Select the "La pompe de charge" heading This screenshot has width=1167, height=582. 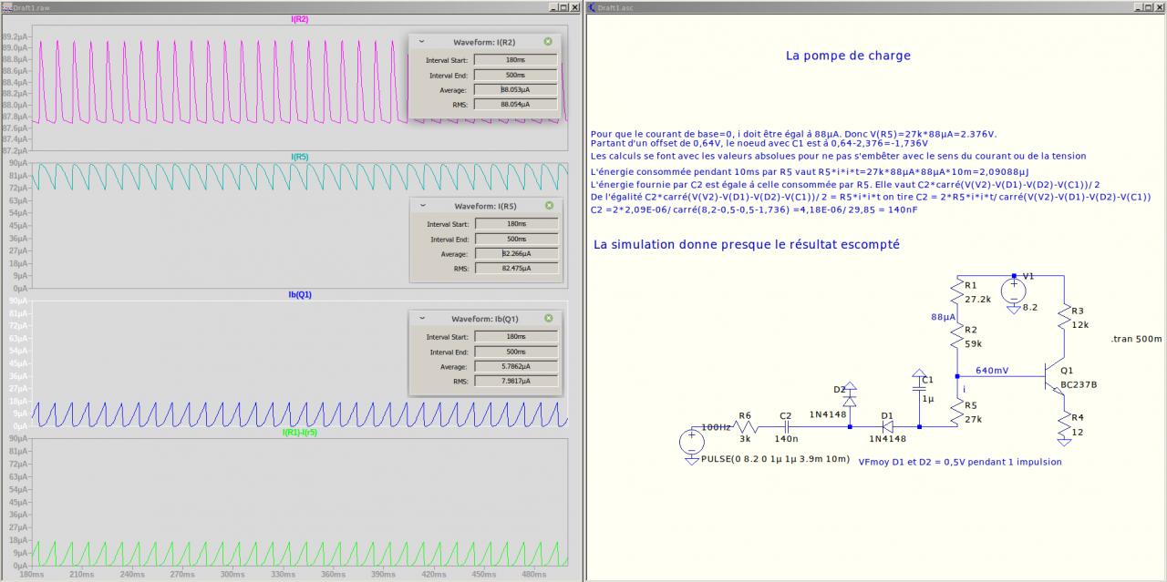click(848, 56)
